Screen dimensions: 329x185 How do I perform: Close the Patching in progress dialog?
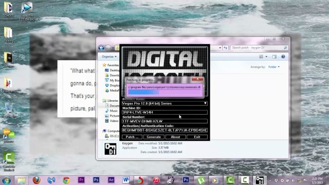click(197, 79)
